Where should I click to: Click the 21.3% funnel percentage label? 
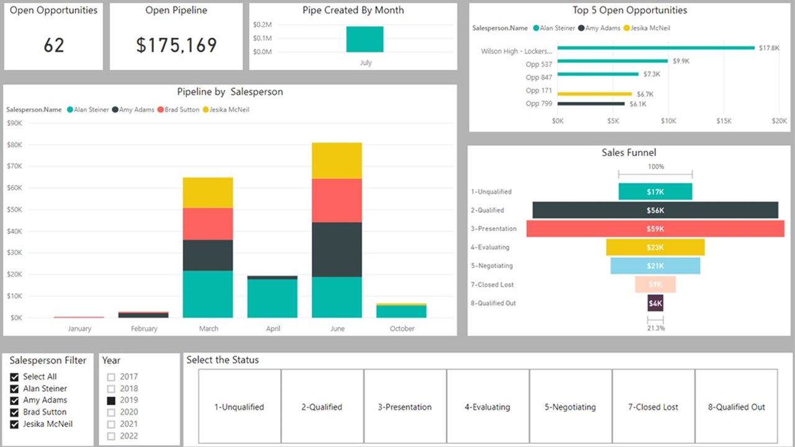[x=655, y=328]
